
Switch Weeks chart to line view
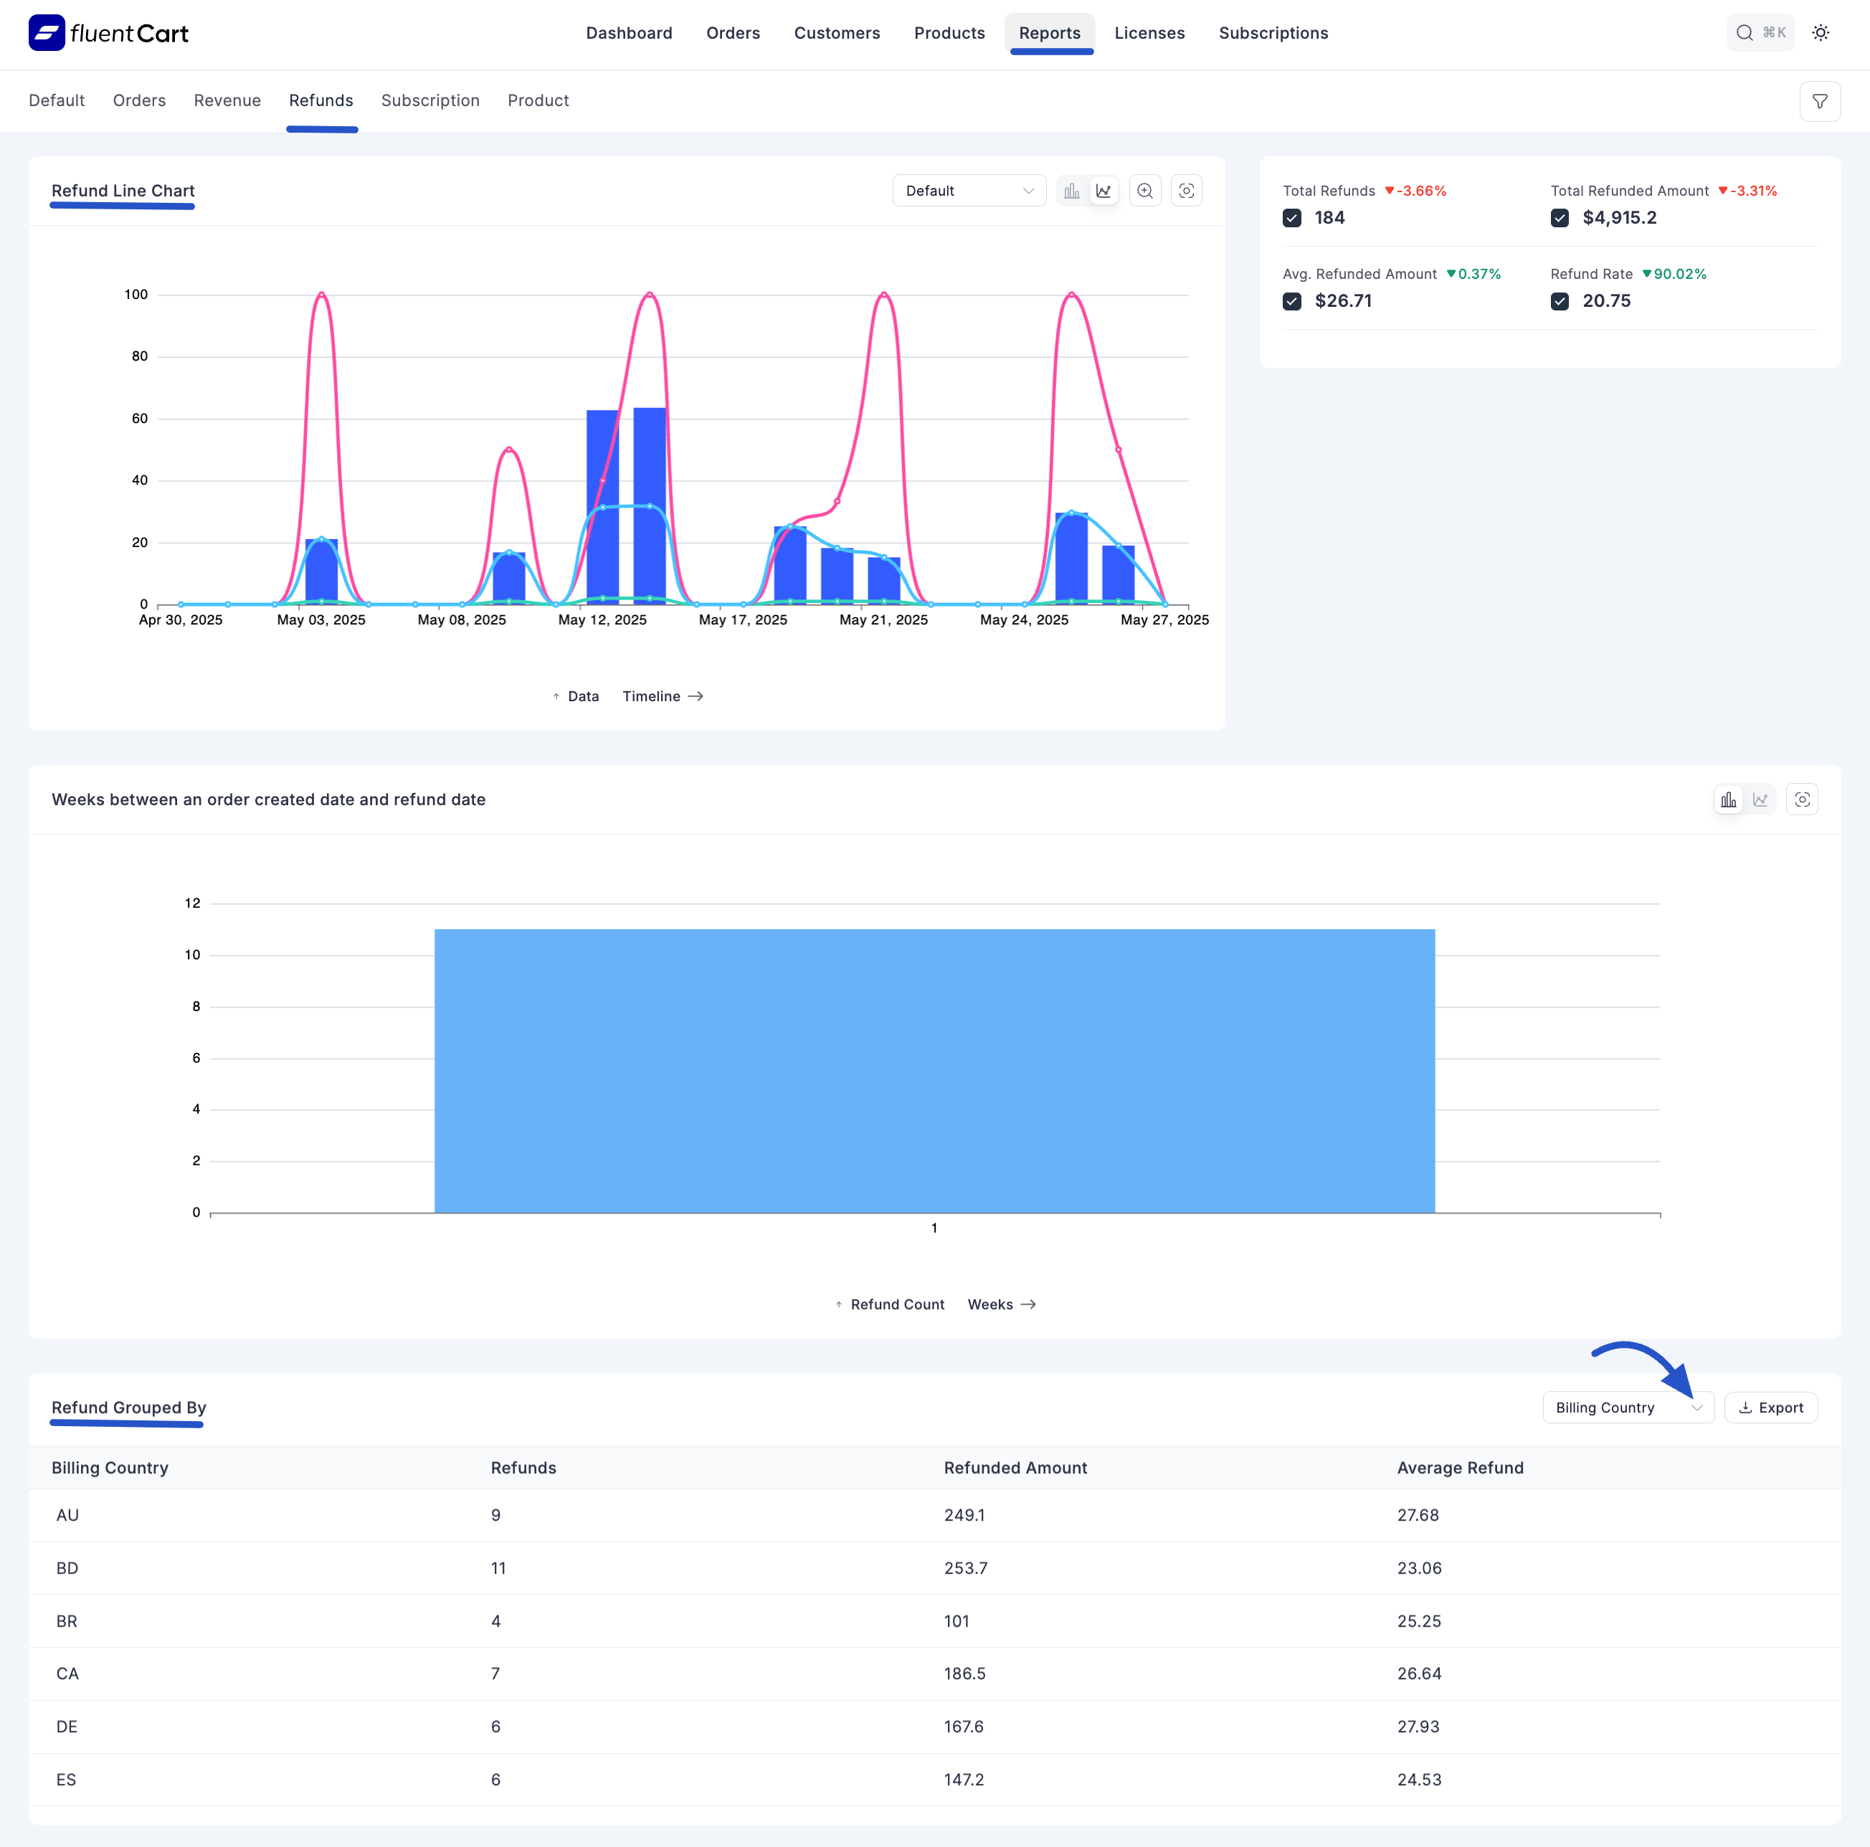(x=1760, y=799)
